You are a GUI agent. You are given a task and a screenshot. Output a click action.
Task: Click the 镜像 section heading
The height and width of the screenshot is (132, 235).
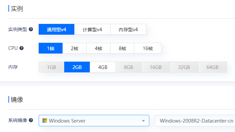17,100
